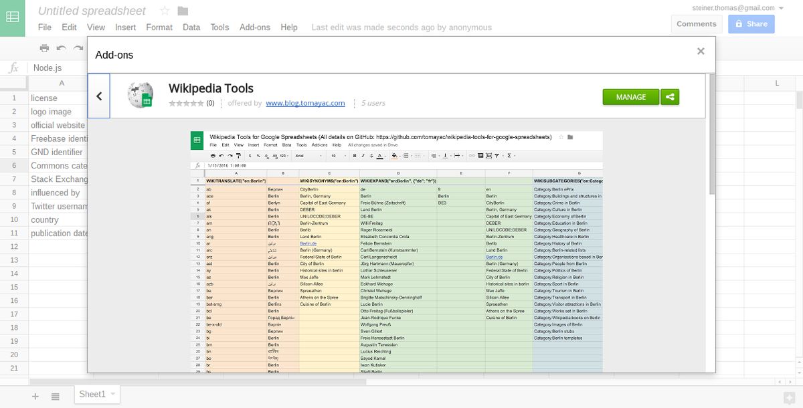Click the green share icon beside Manage

(670, 97)
